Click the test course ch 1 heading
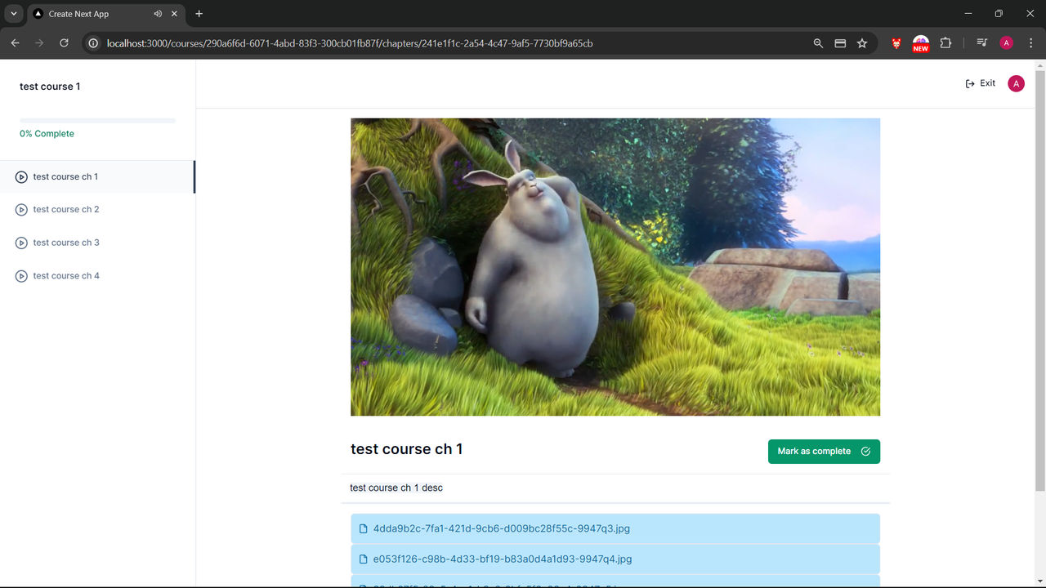Viewport: 1046px width, 588px height. [406, 449]
